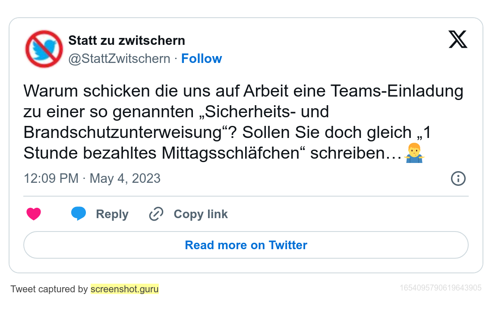Image resolution: width=492 pixels, height=313 pixels.
Task: Click the word "Teams-Einladung" in the tweet
Action: coord(397,91)
